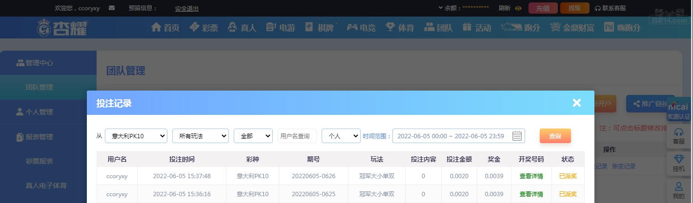
Task: Open the 个人 scope dropdown
Action: (341, 136)
